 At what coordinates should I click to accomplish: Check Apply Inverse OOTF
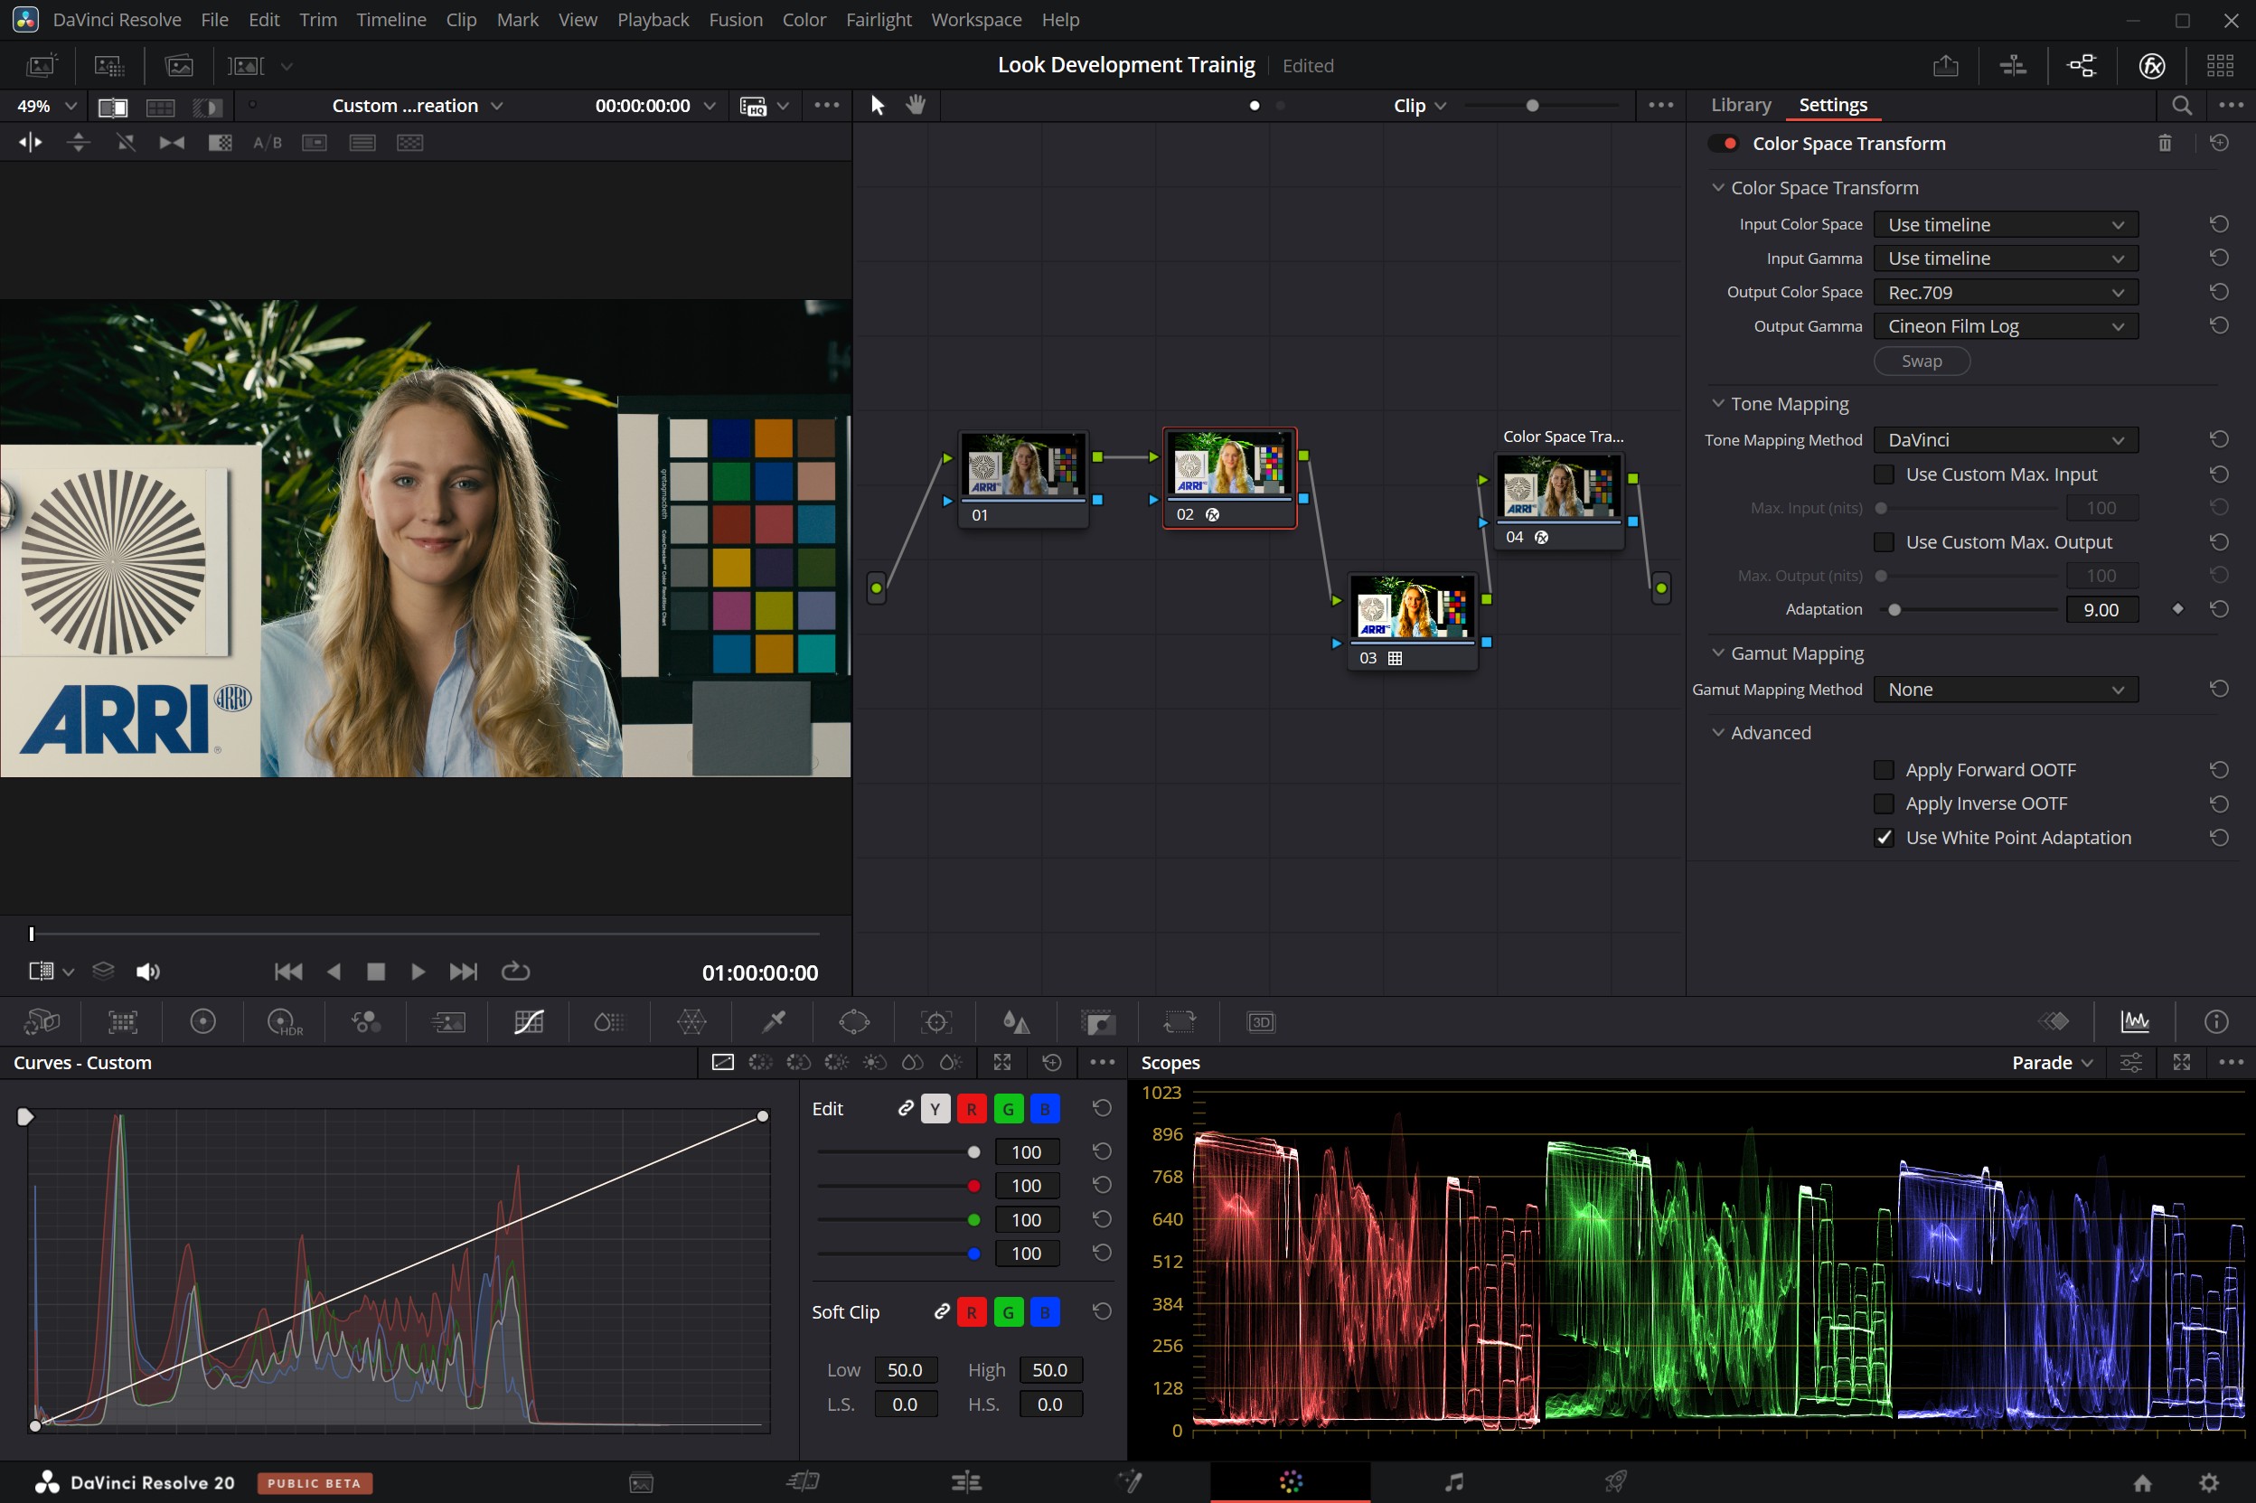pos(1885,804)
